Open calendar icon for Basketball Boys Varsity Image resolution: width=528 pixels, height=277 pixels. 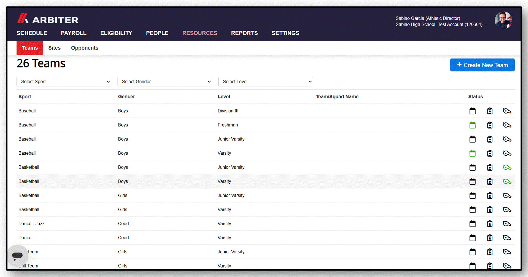[x=472, y=181]
